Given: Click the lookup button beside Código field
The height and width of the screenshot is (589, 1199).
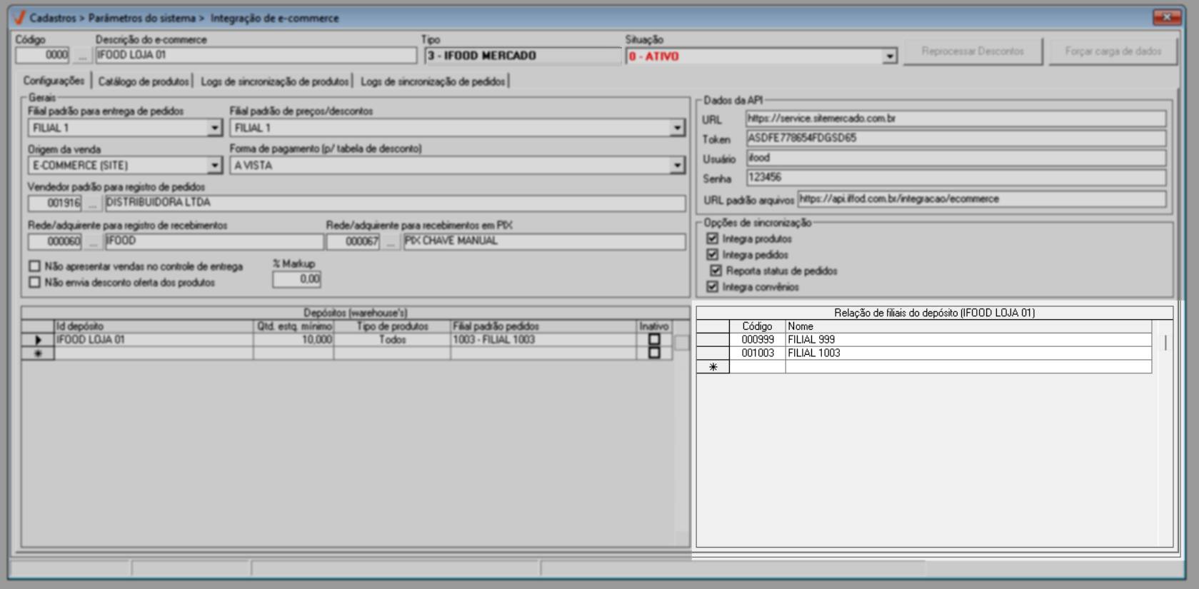Looking at the screenshot, I should pyautogui.click(x=82, y=56).
